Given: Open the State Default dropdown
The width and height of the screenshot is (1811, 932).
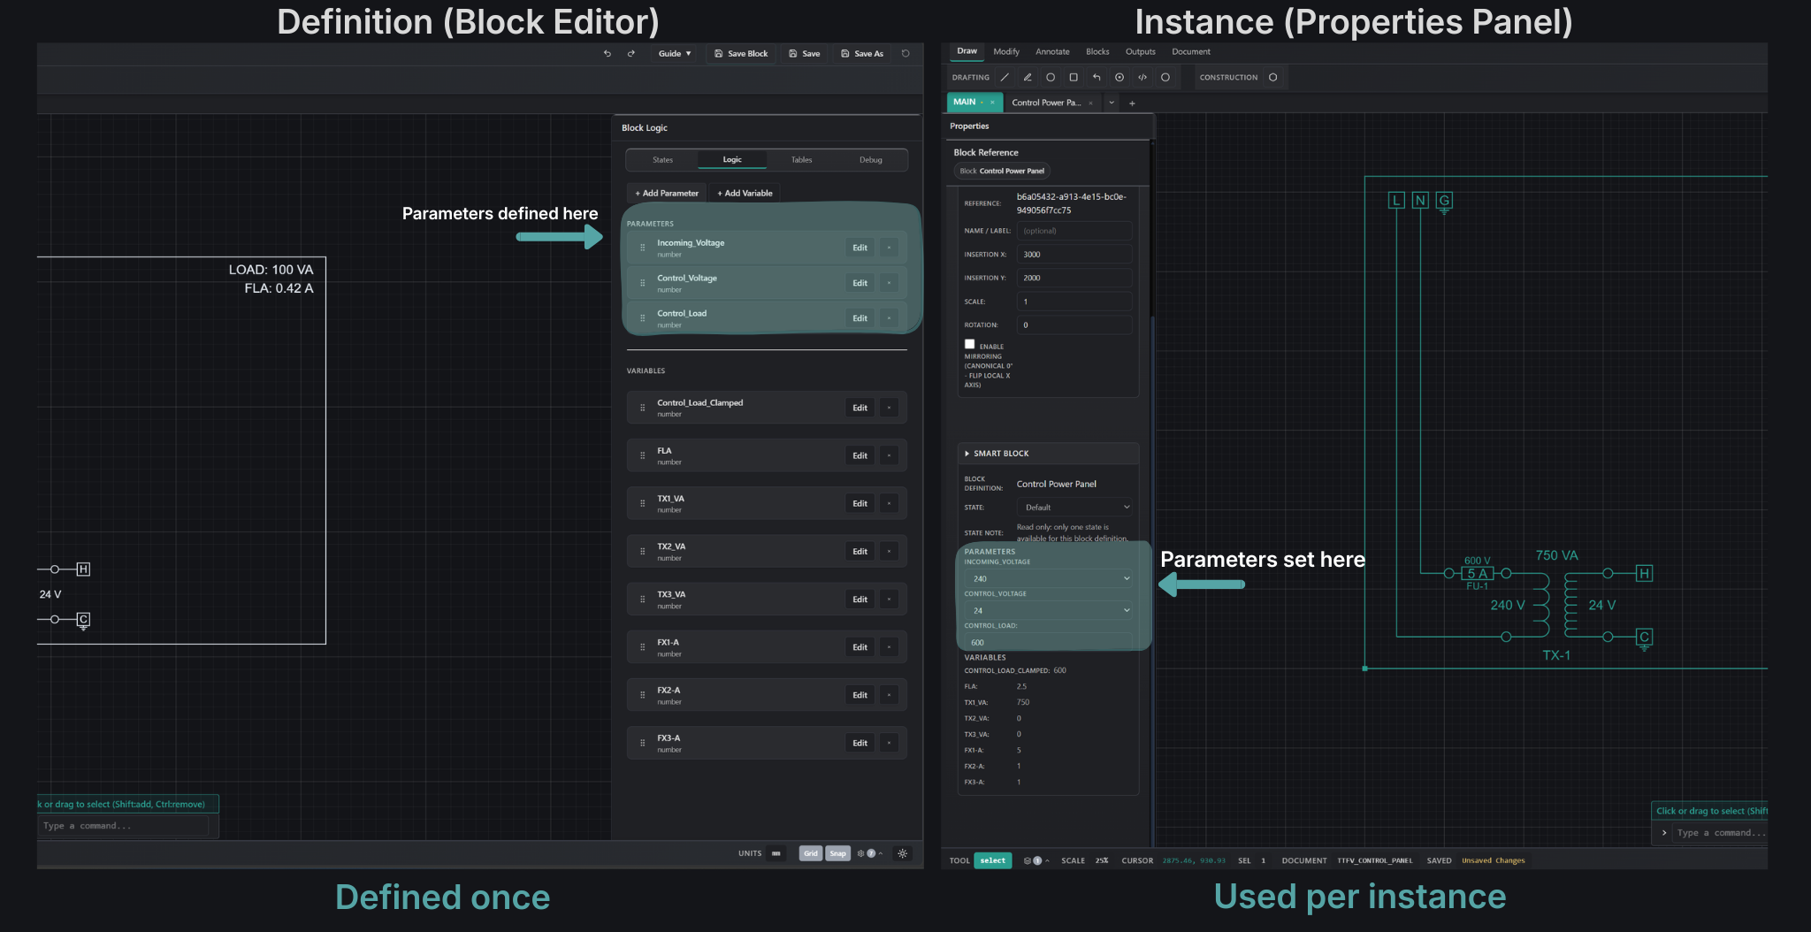Looking at the screenshot, I should [1075, 508].
